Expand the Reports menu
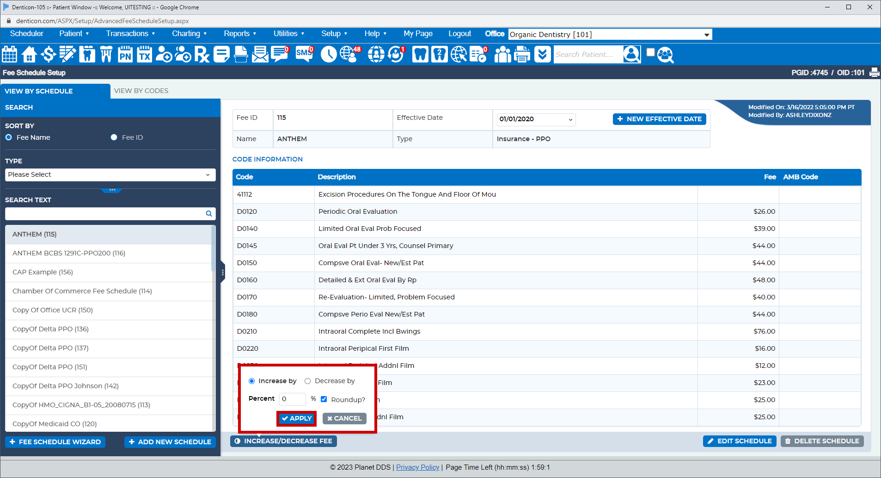Image resolution: width=881 pixels, height=478 pixels. pos(240,33)
